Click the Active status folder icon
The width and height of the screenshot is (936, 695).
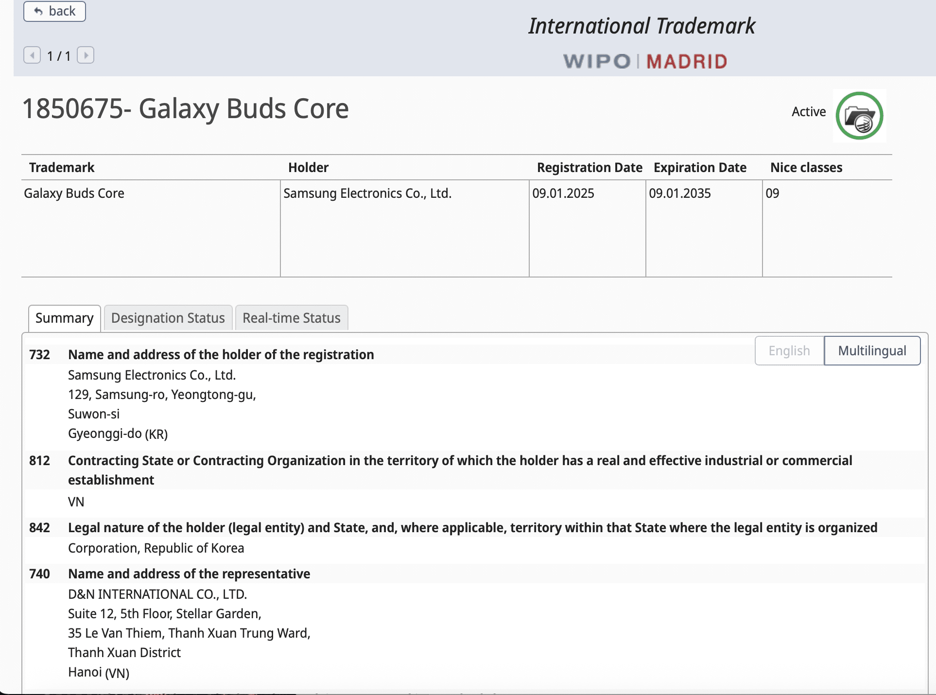(x=859, y=116)
